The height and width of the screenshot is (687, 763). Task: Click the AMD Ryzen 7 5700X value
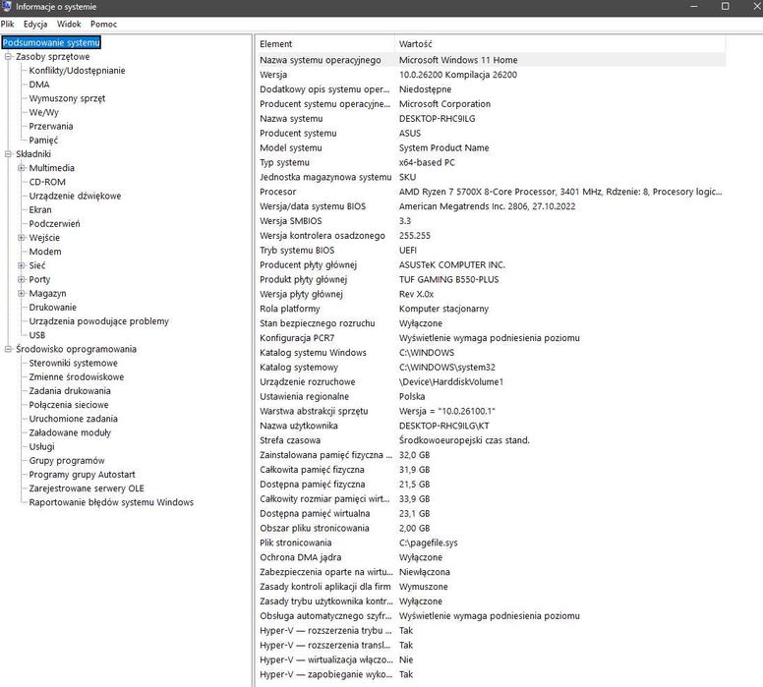pos(560,192)
